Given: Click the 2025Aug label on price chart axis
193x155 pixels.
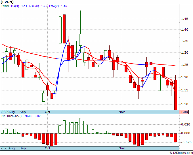Looking at the screenshot, I should click(8, 112).
